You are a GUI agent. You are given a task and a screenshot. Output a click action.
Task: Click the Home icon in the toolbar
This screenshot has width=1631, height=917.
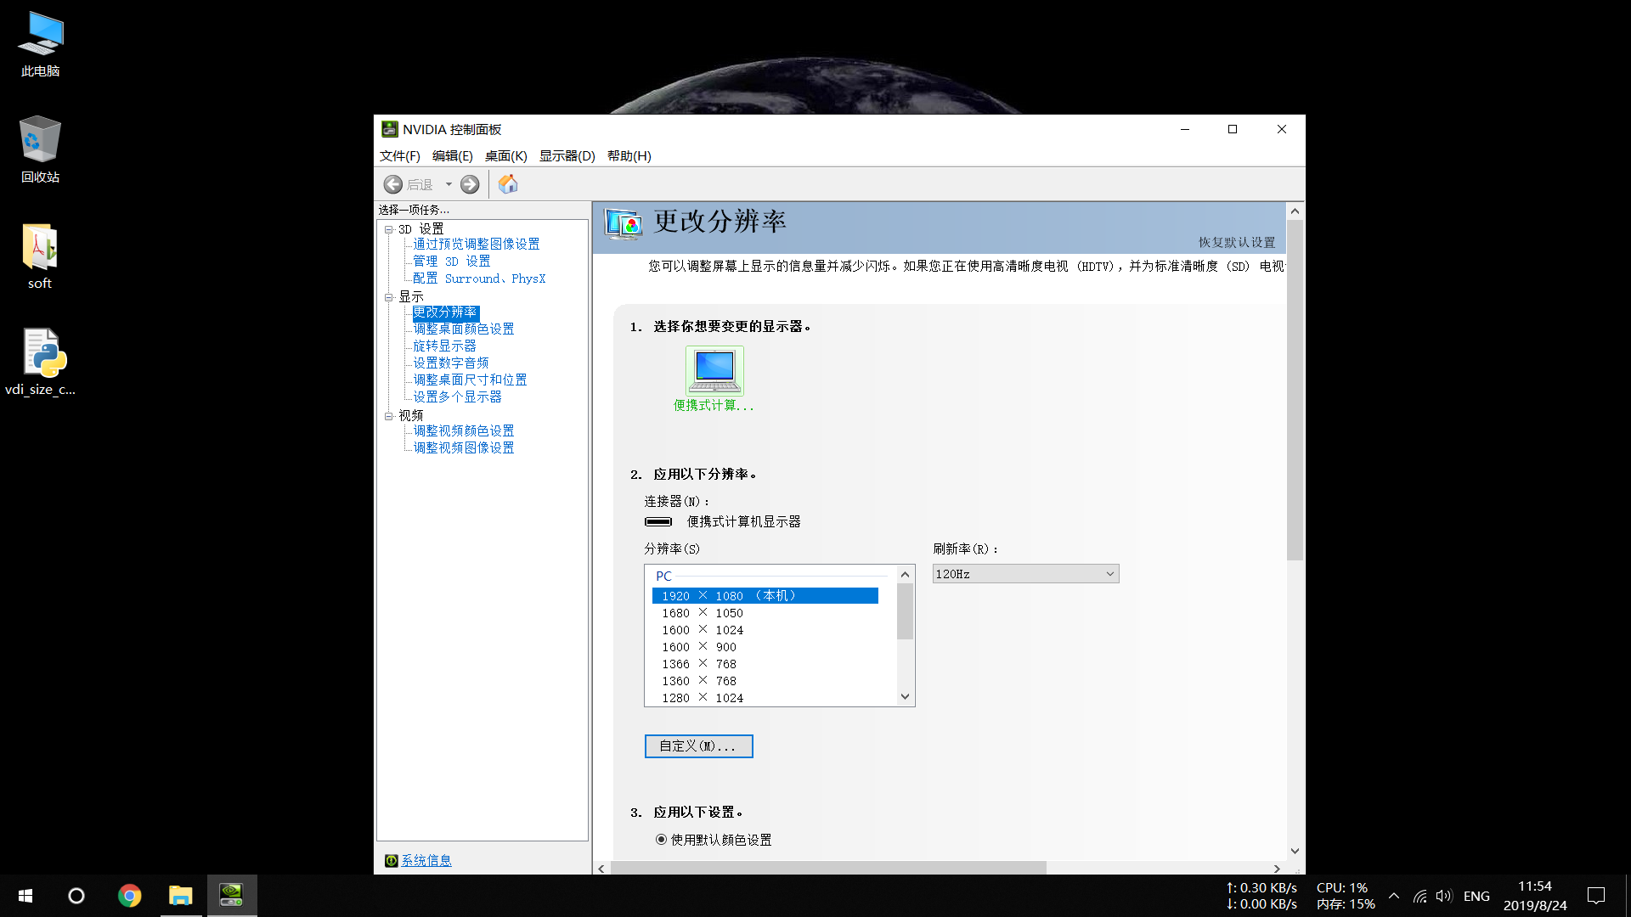508,184
